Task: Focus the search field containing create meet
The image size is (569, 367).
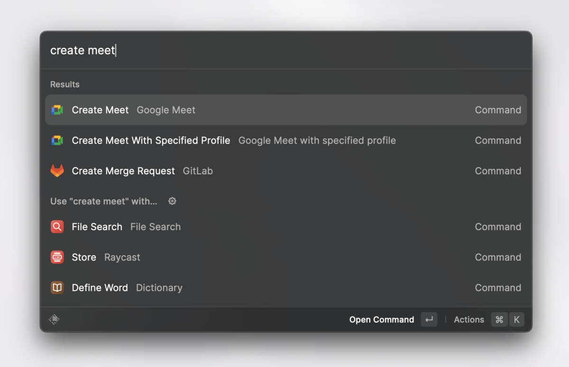Action: click(x=286, y=50)
